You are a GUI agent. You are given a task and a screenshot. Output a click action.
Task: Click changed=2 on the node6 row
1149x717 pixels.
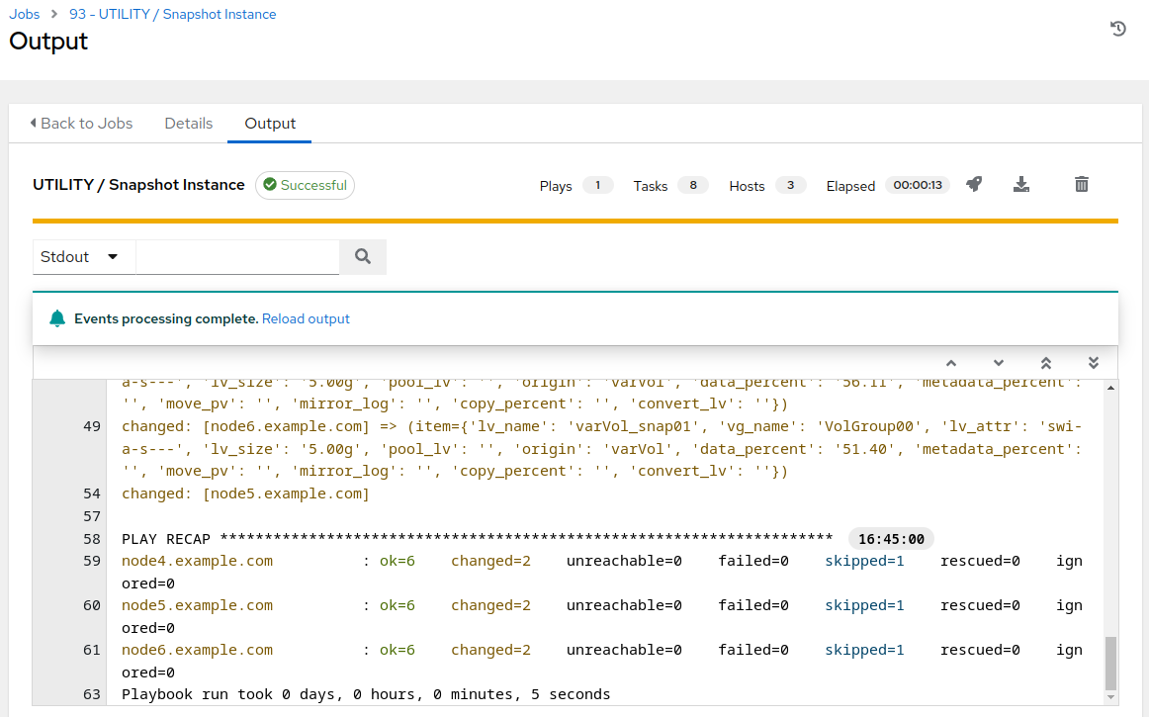(x=491, y=650)
